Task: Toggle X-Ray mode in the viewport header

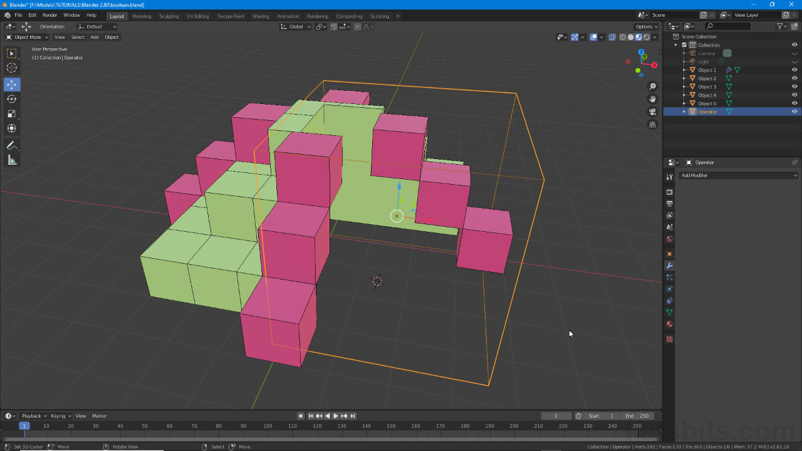Action: 612,36
